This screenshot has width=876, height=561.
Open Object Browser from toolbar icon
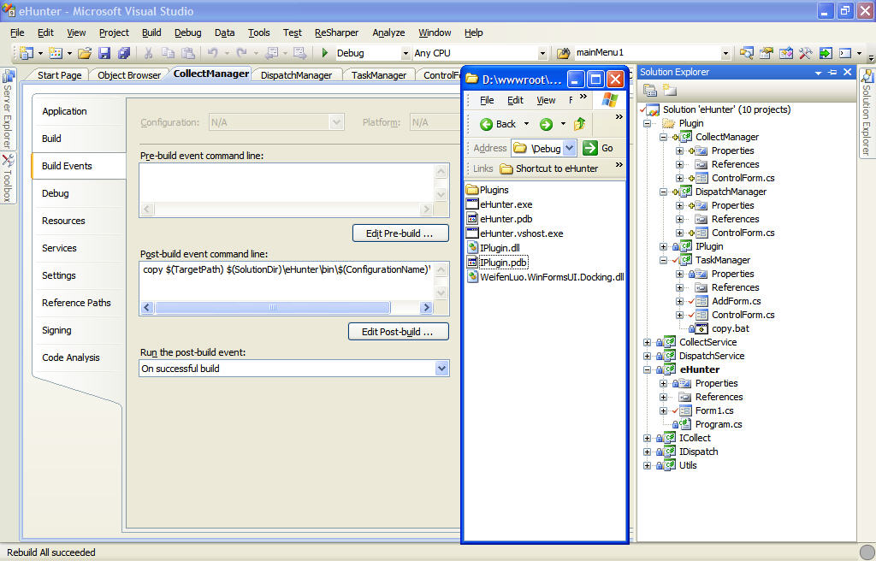(x=786, y=53)
